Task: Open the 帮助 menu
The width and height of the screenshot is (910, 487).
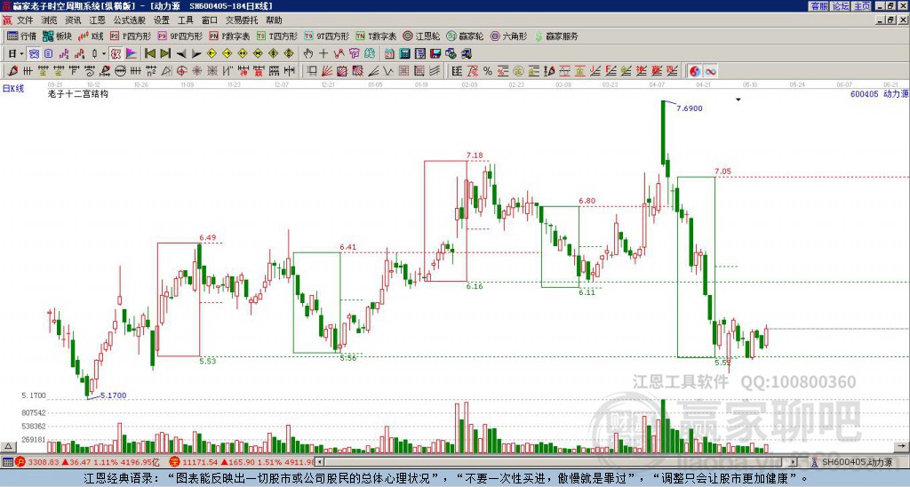Action: [274, 20]
